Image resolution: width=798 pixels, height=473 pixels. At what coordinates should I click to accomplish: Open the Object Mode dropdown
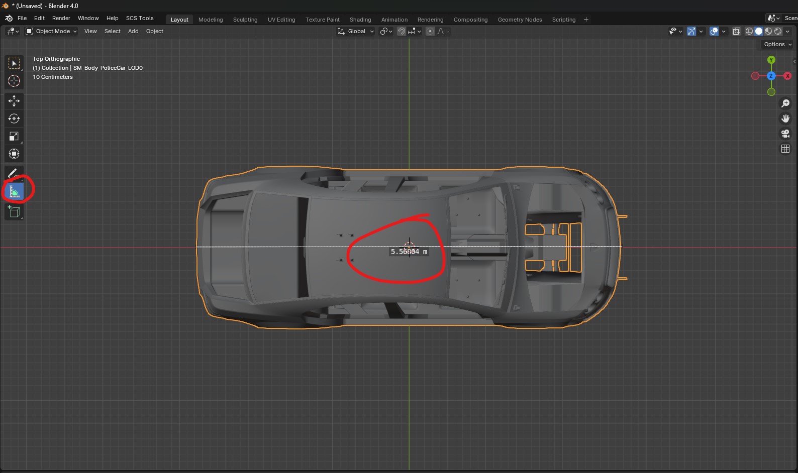pos(51,31)
